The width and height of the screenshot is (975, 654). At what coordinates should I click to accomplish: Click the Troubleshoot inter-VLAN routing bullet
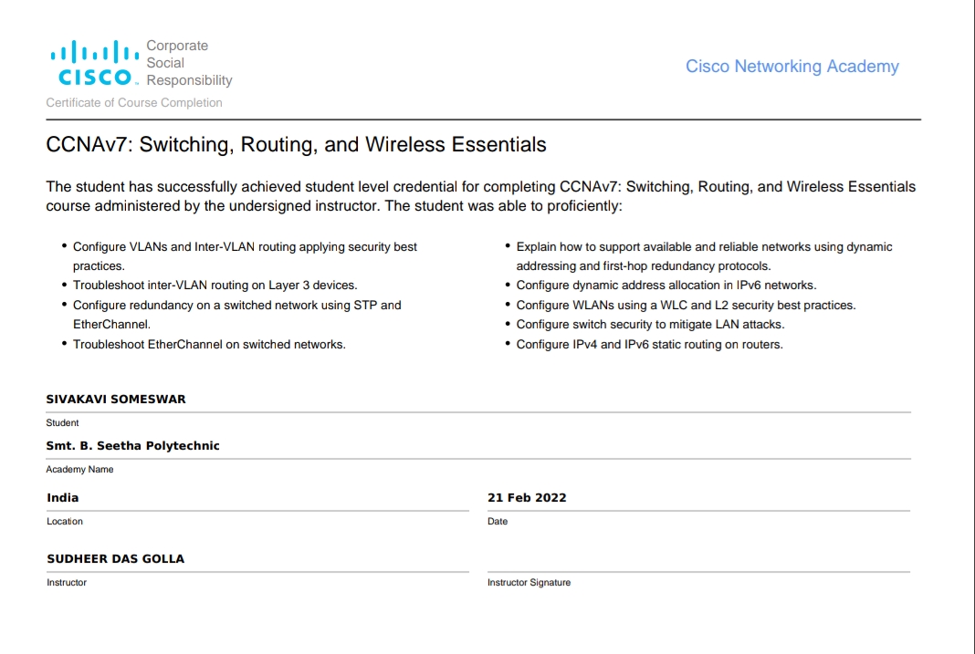point(215,285)
